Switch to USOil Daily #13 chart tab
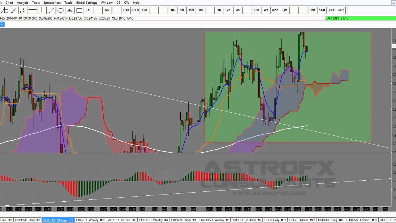396x223 pixels. tap(275, 220)
